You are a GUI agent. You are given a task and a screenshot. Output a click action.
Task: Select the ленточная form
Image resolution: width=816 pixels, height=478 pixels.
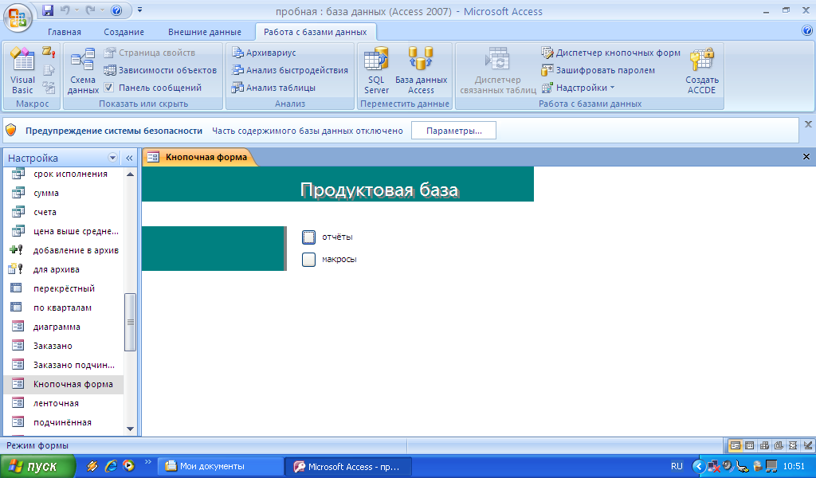64,403
